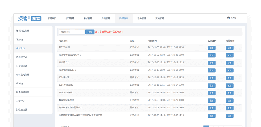Viewport: 261px width, 127px height.
Task: Select 知识库统计 in the sidebar
Action: click(x=33, y=110)
